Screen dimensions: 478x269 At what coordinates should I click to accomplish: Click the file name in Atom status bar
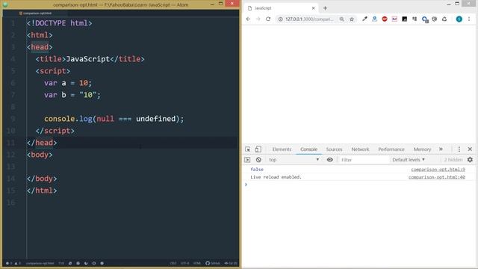40,263
